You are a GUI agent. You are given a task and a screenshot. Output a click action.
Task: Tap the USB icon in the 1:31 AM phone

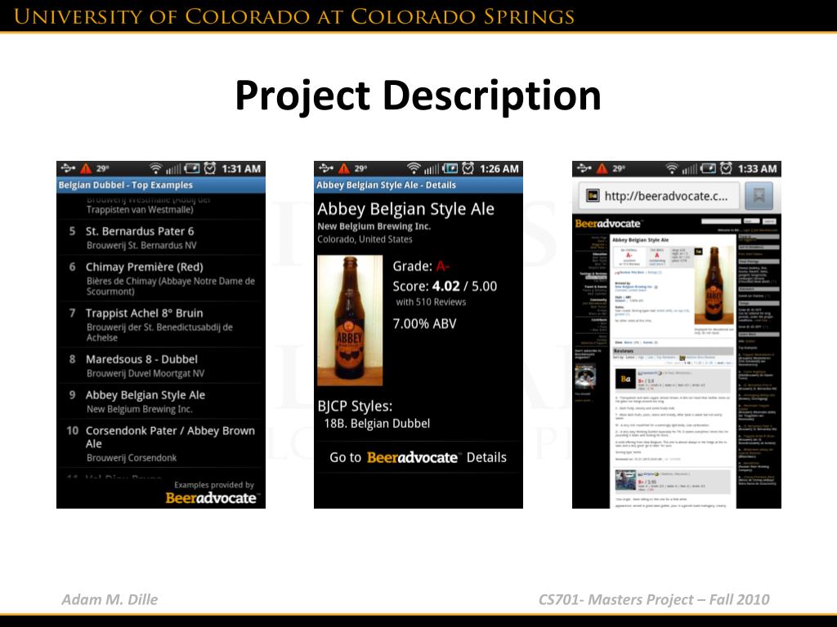pyautogui.click(x=68, y=168)
